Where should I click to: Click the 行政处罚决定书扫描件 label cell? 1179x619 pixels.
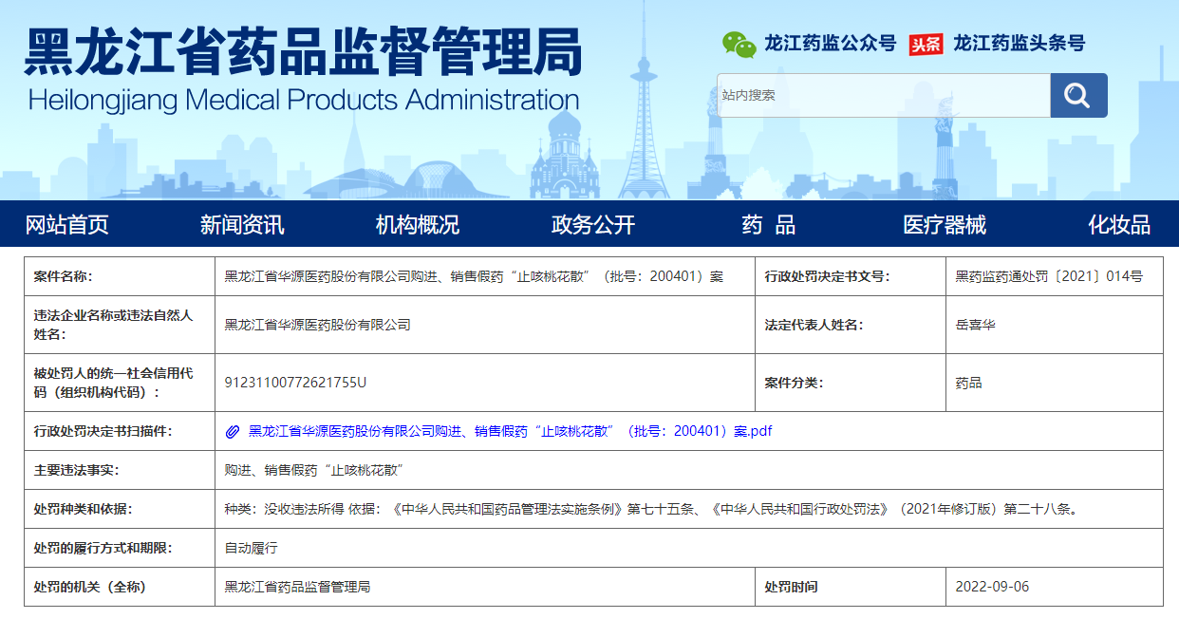(120, 431)
